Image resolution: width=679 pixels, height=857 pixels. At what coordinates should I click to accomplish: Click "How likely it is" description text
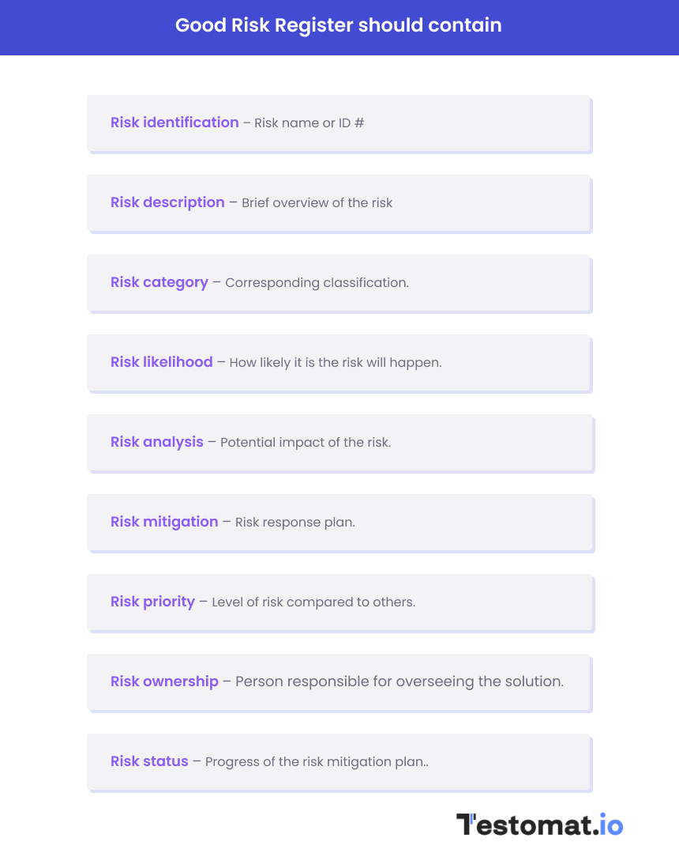point(335,363)
